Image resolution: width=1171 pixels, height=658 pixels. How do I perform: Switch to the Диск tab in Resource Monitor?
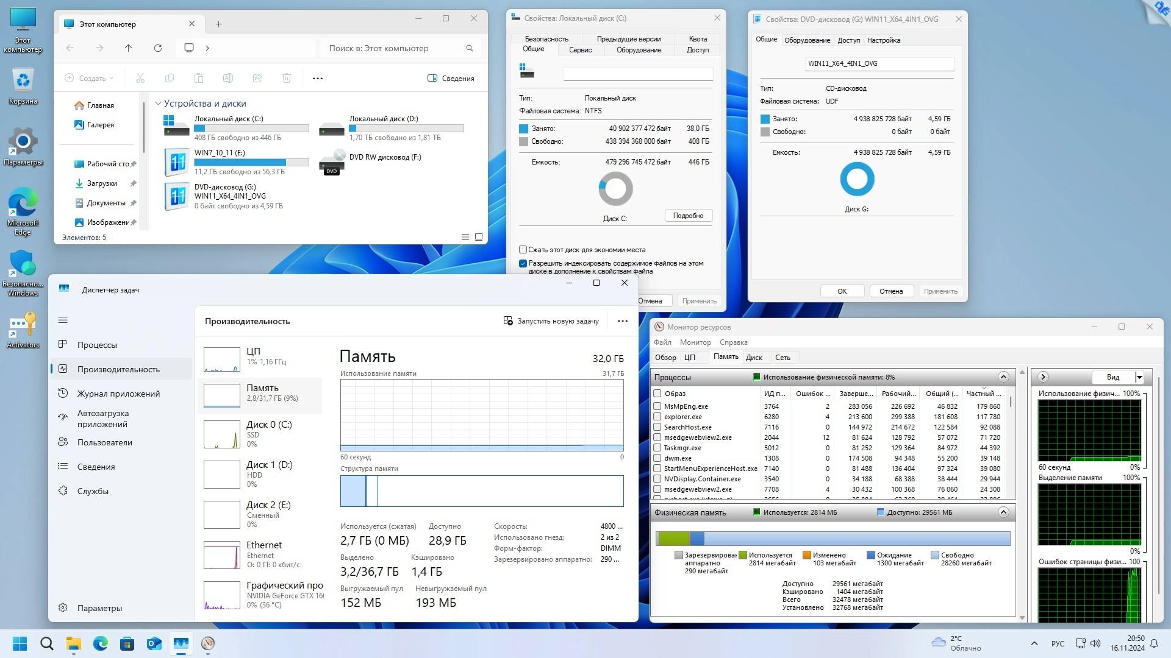coord(755,357)
